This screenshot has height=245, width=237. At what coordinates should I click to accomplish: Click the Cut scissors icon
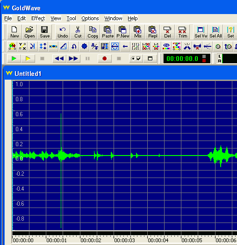point(78,32)
